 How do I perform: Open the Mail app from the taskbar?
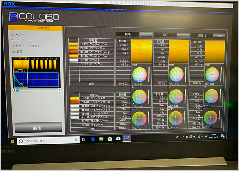pyautogui.click(x=118, y=139)
